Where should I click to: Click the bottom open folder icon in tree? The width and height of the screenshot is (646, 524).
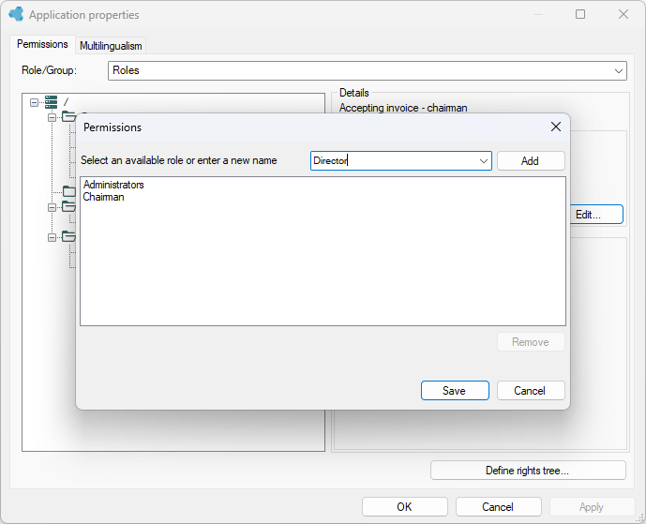[x=68, y=236]
